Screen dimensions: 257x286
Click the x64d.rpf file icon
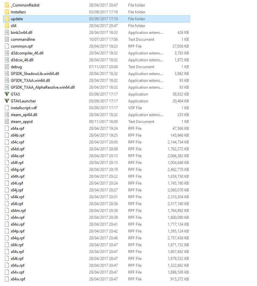click(7, 149)
